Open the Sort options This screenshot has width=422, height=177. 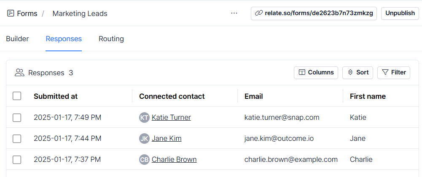point(357,72)
